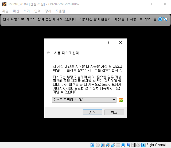
Task: Dismiss the keyboard capture notification with the blue X
Action: coord(160,19)
